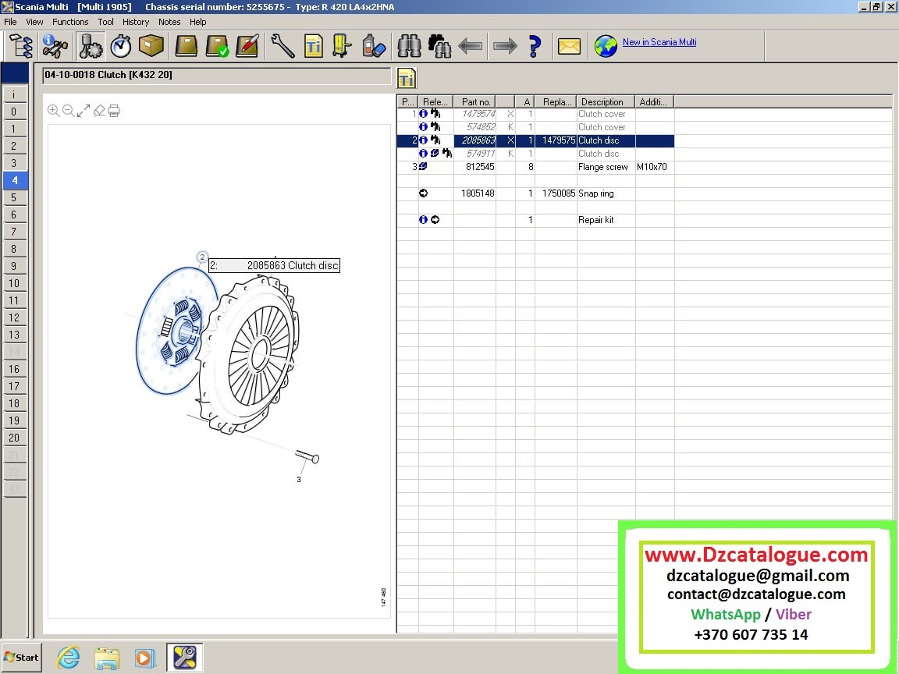Click the yellow envelope mail icon
This screenshot has height=674, width=899.
pos(569,46)
